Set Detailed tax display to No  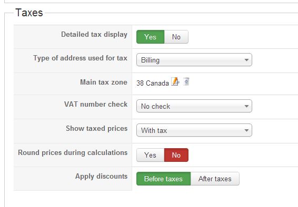(x=176, y=37)
